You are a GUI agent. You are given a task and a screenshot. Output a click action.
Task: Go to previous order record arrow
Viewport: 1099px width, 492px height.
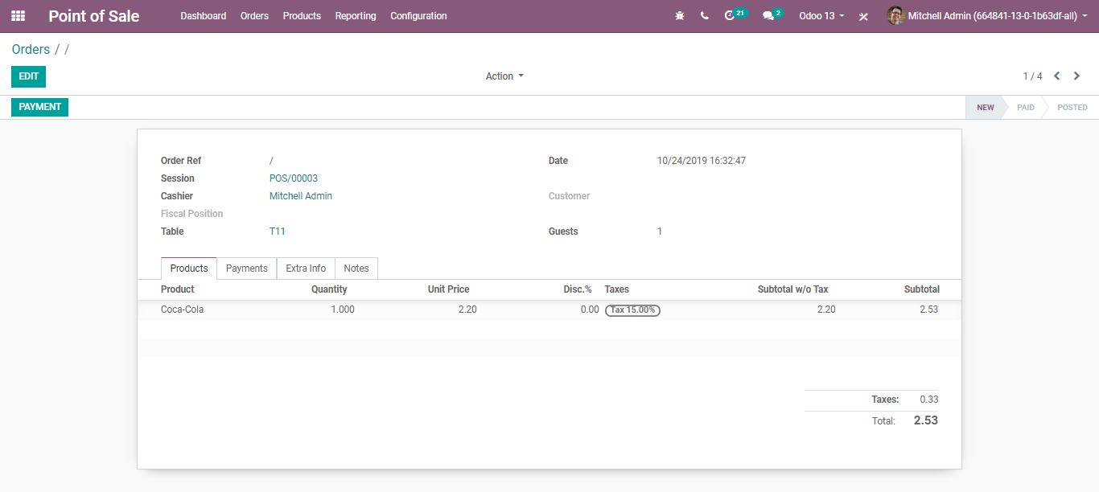coord(1057,76)
